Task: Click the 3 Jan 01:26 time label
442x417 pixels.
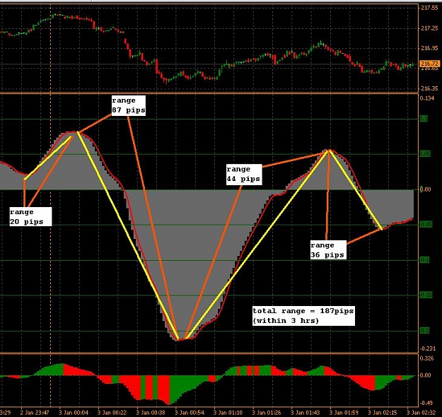Action: point(267,413)
